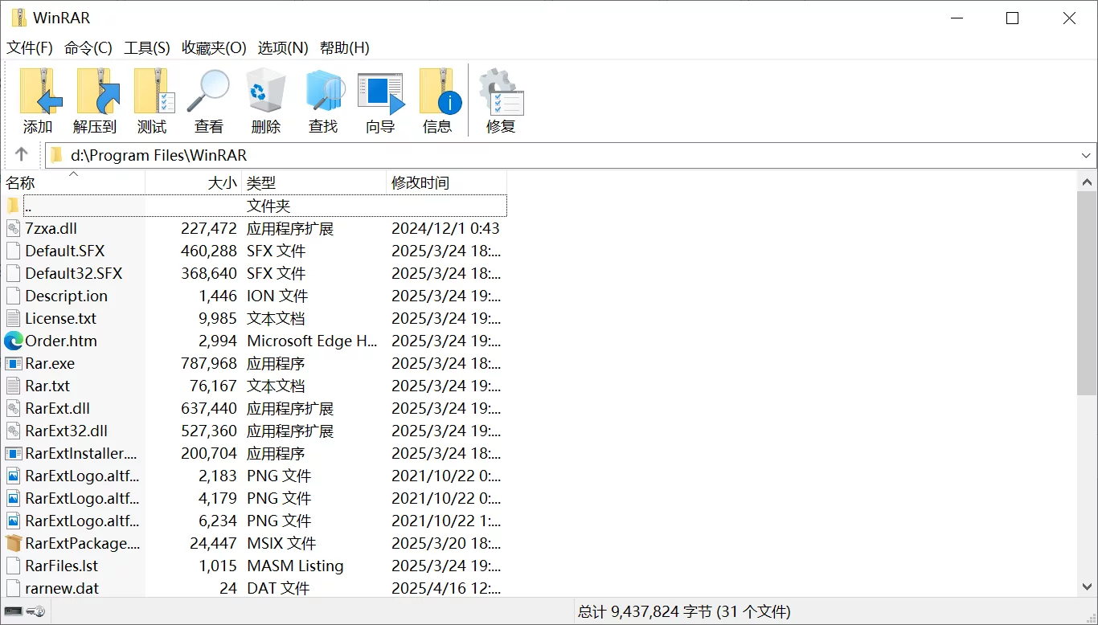This screenshot has width=1098, height=625.
Task: Click the WinRAR title bar app icon
Action: (x=19, y=18)
